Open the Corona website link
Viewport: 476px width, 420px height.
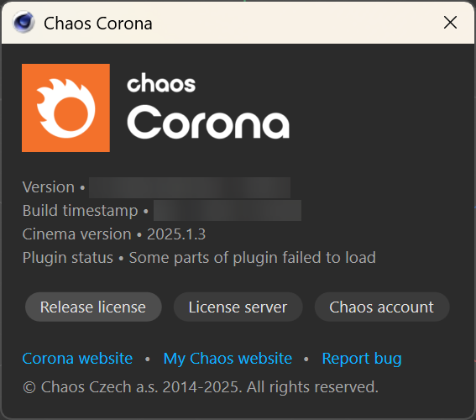point(77,359)
